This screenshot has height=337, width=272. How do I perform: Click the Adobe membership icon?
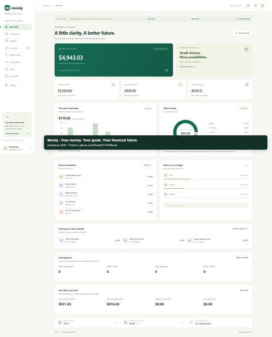[x=125, y=241]
